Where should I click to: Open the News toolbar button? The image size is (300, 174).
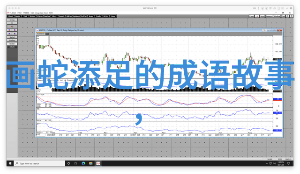tap(91, 16)
